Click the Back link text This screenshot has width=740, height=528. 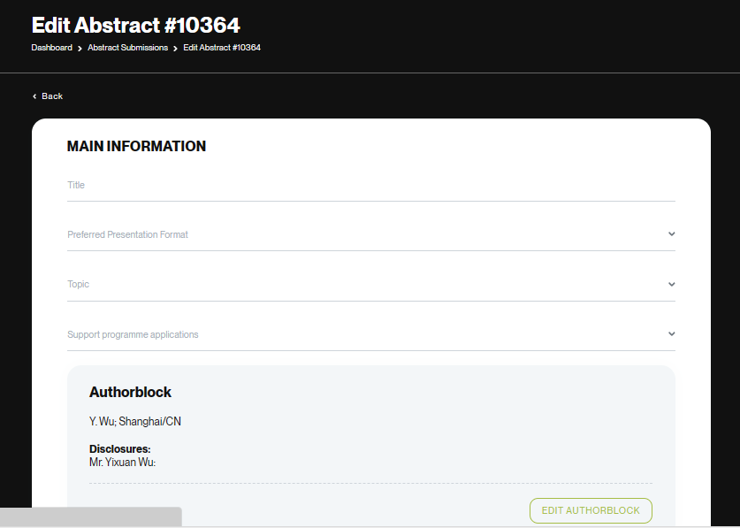tap(52, 96)
